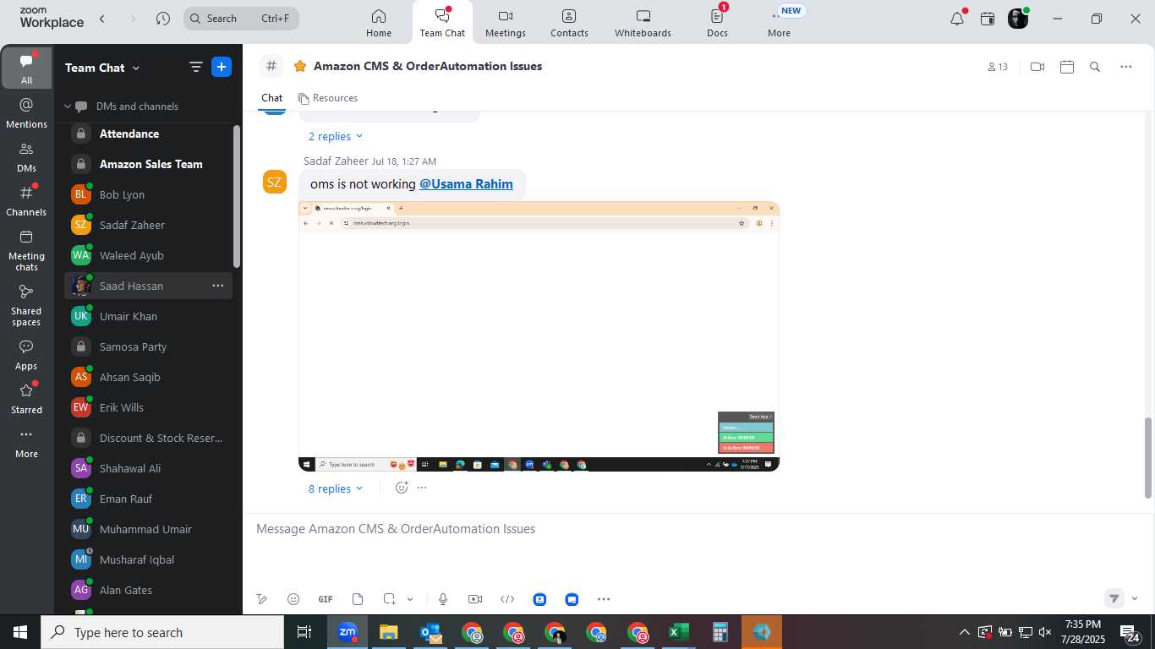Add an emoji reaction to Sadaf's message
1155x649 pixels.
click(402, 488)
